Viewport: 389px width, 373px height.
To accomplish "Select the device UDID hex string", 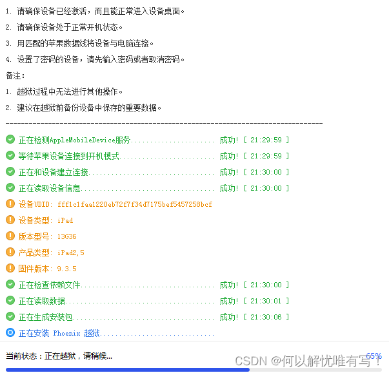I will click(x=135, y=204).
